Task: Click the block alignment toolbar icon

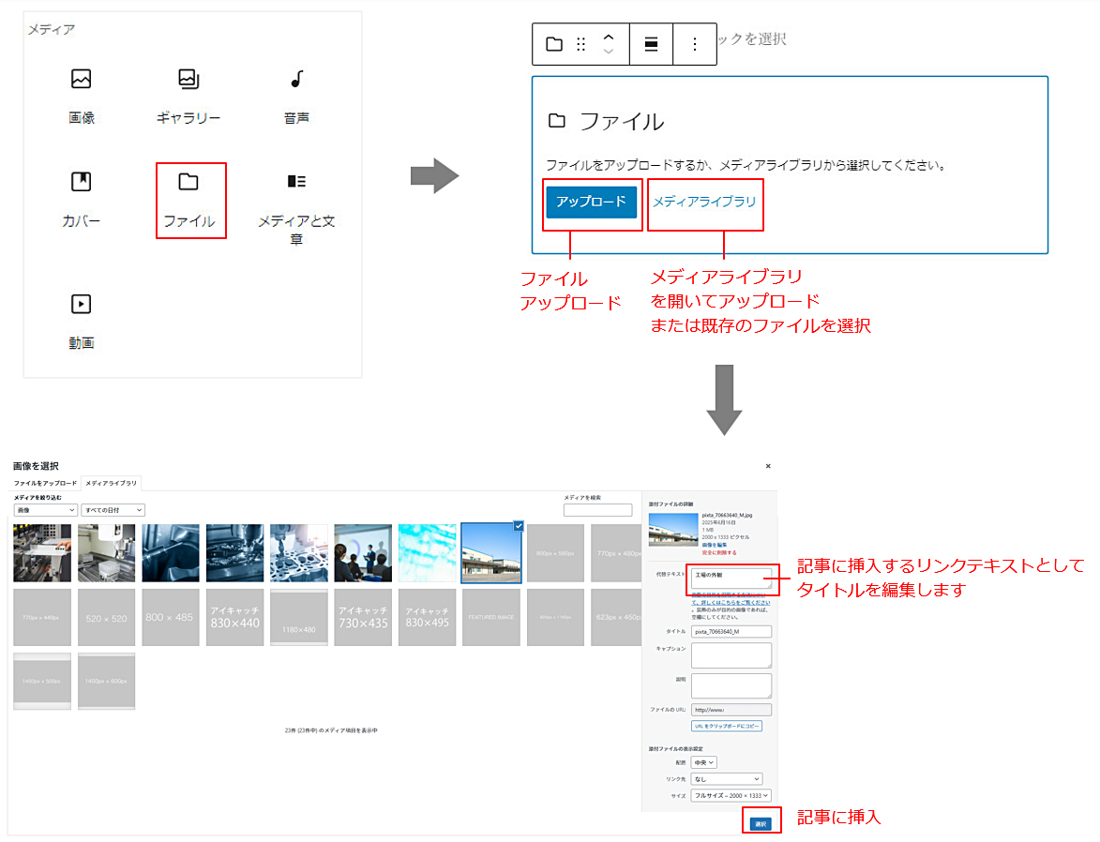Action: tap(651, 44)
